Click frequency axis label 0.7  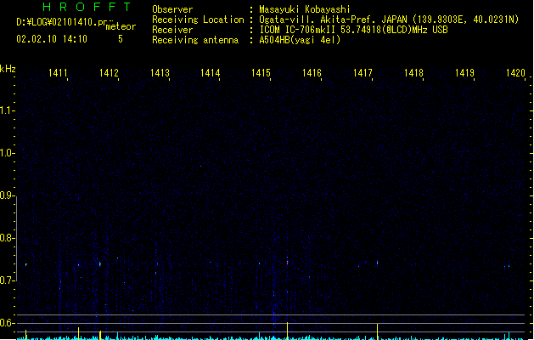(x=6, y=280)
